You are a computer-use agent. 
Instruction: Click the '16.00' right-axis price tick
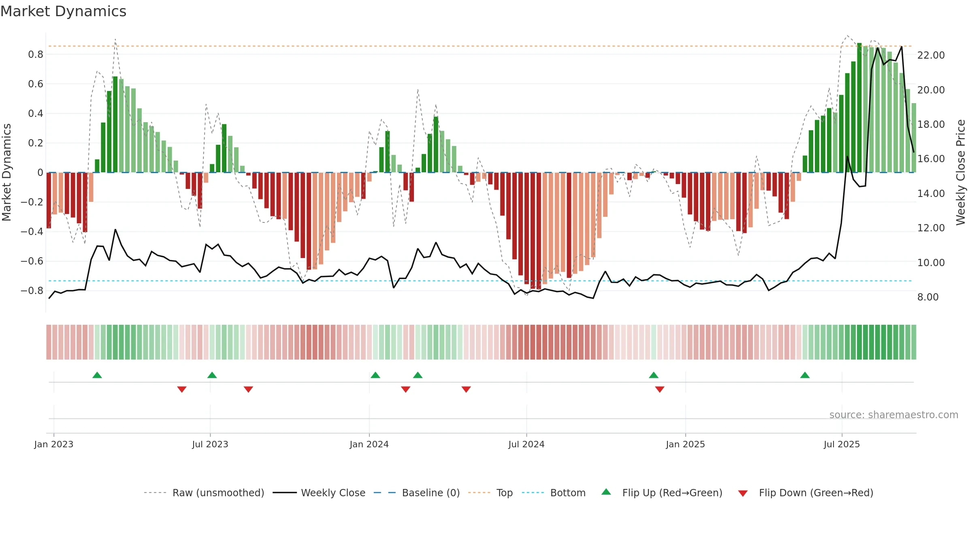(x=931, y=159)
